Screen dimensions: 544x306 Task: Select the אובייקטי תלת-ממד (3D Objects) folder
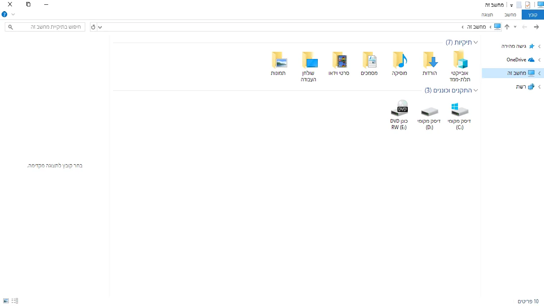point(460,67)
